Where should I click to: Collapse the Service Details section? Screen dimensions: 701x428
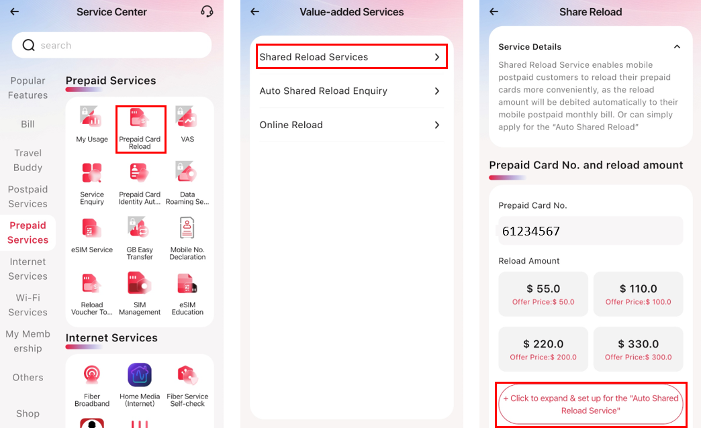click(x=677, y=47)
